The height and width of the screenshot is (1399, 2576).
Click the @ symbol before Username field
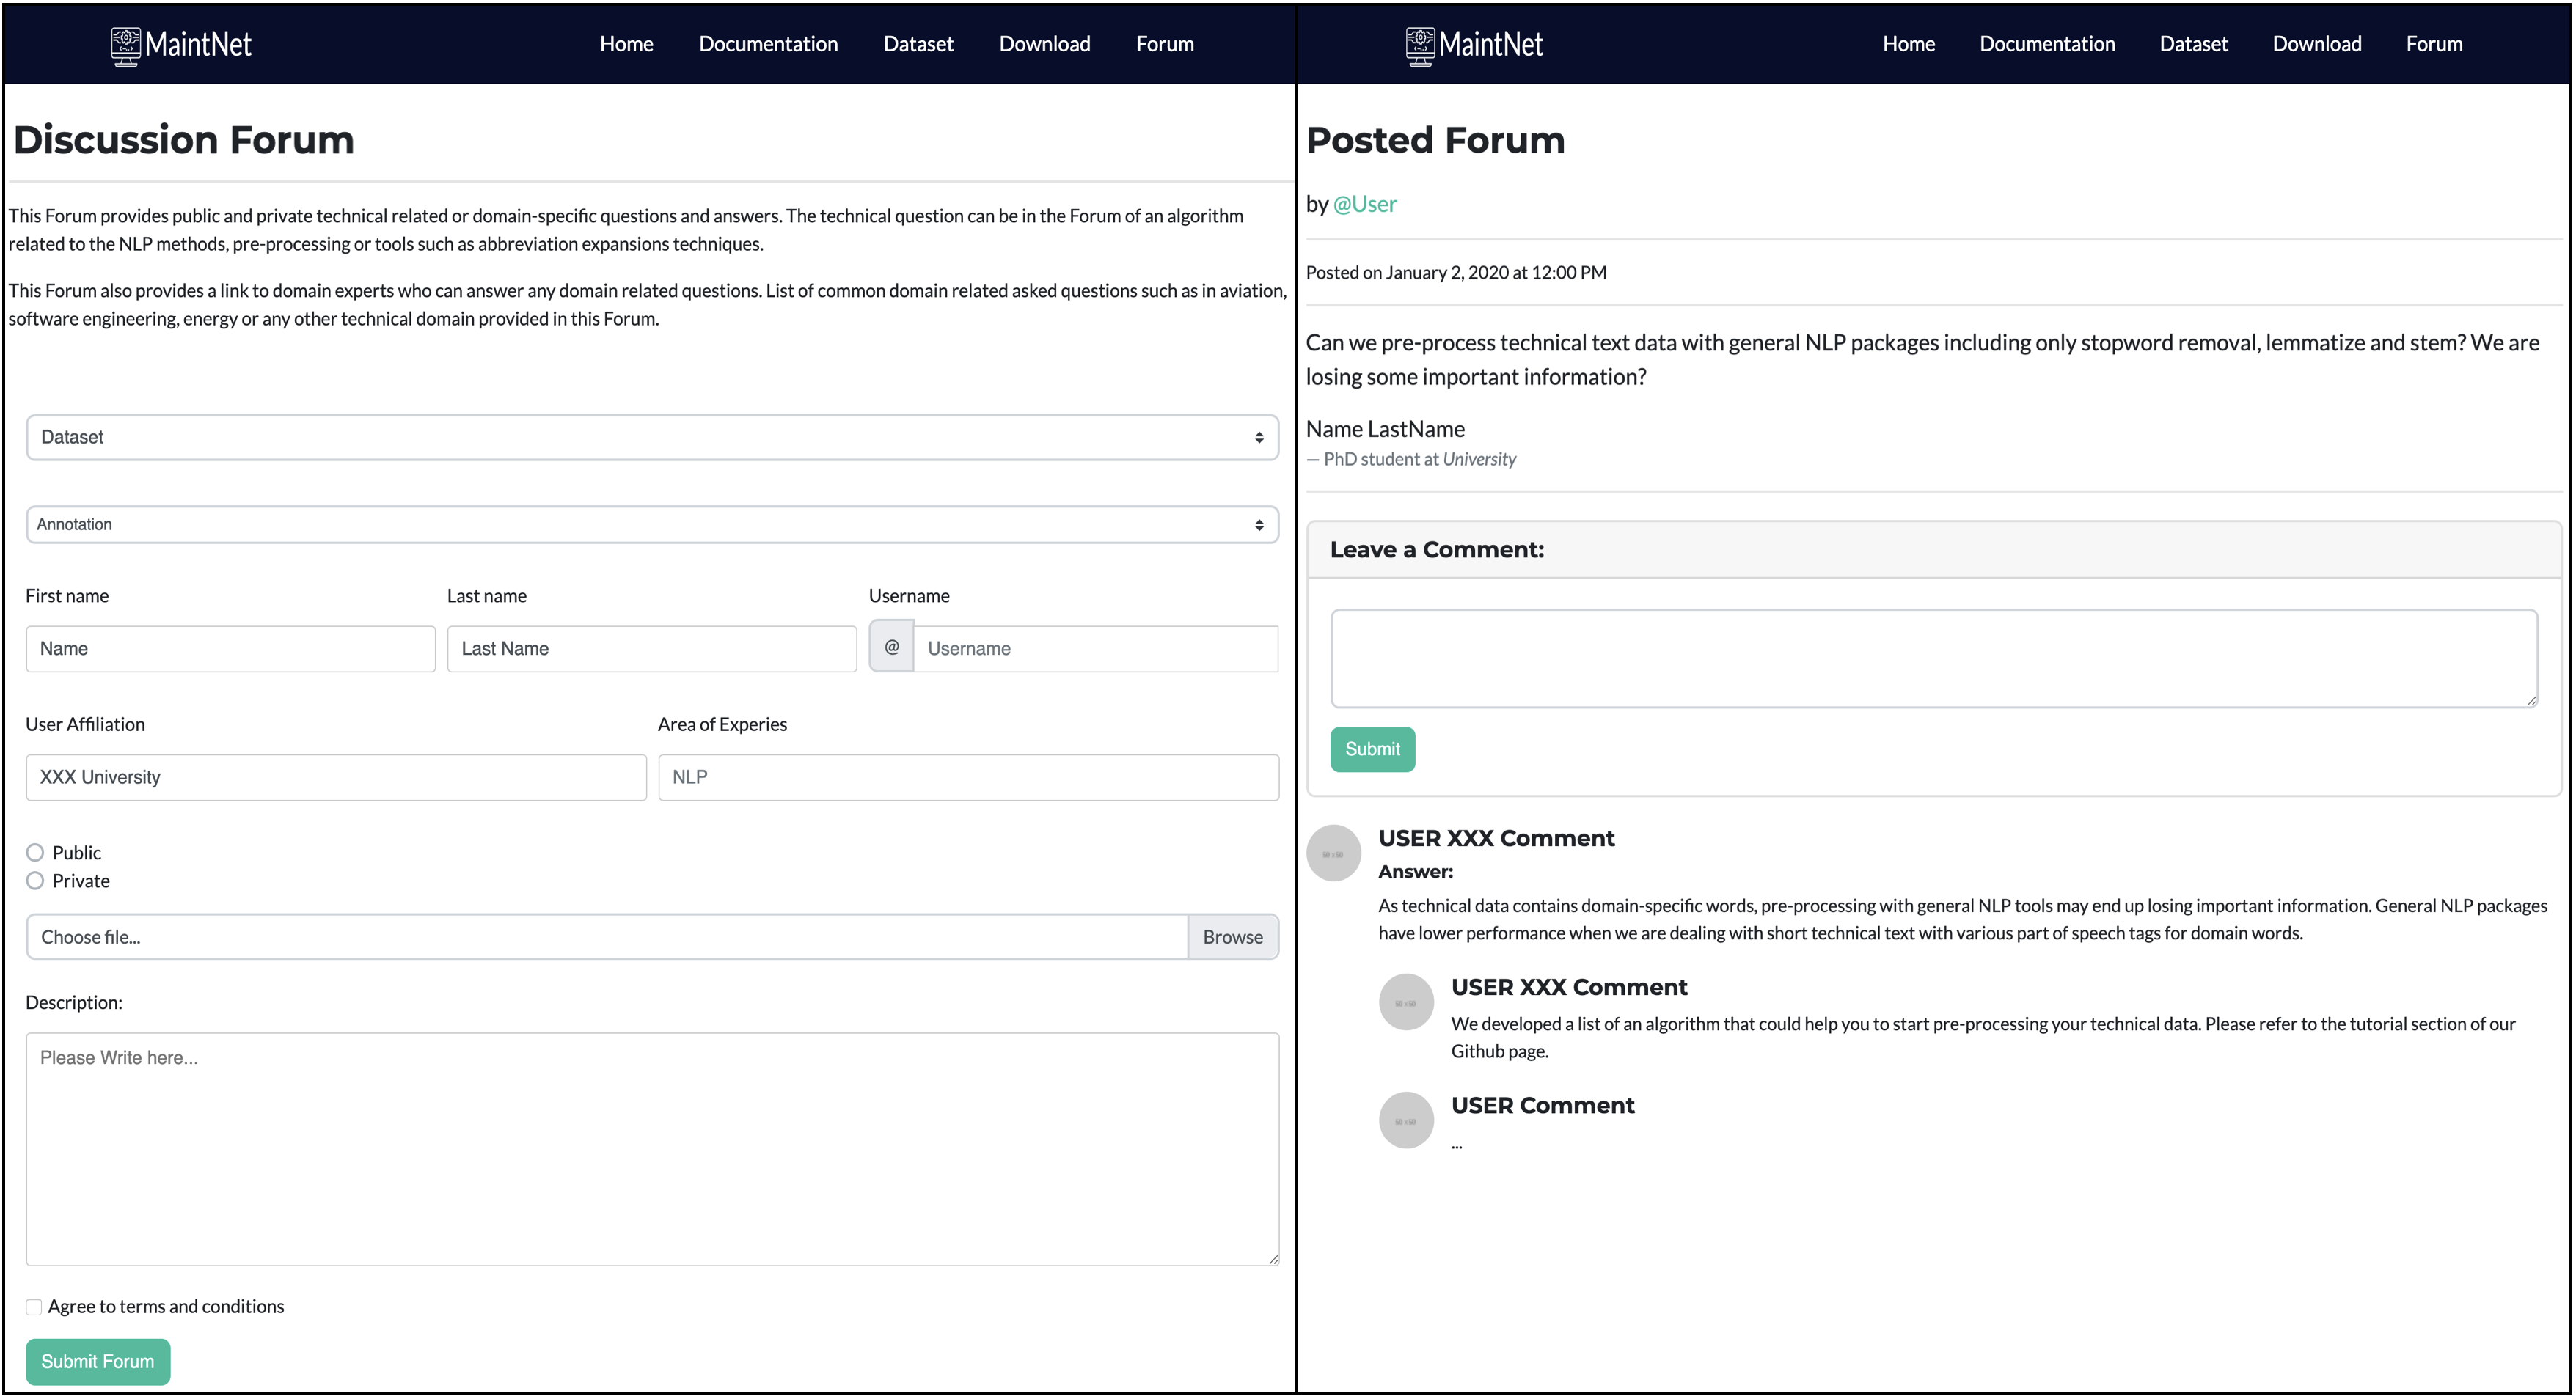coord(891,648)
